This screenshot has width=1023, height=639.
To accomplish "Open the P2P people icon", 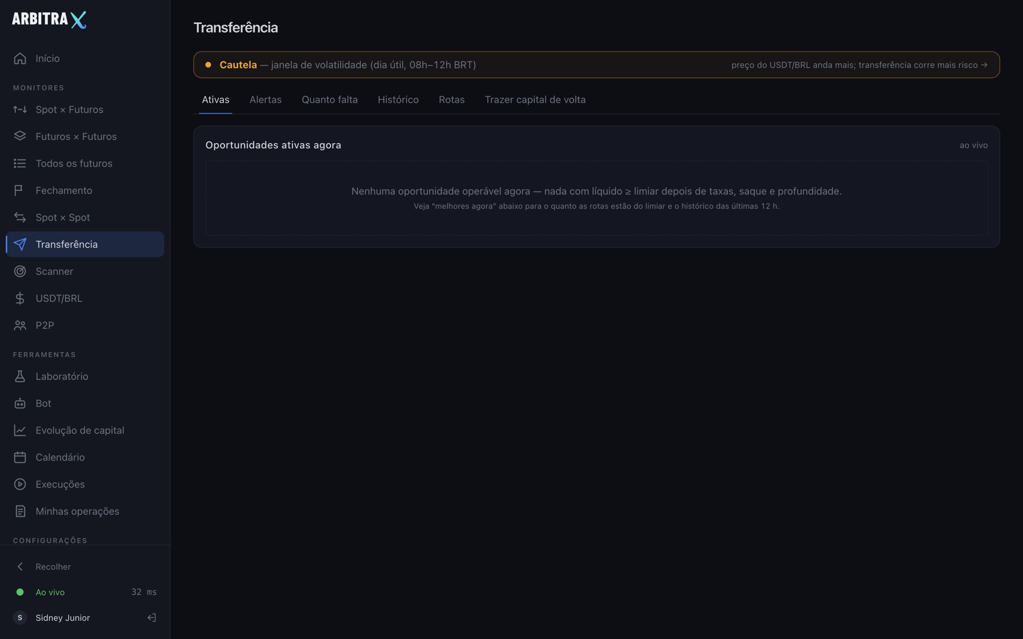I will click(x=20, y=325).
